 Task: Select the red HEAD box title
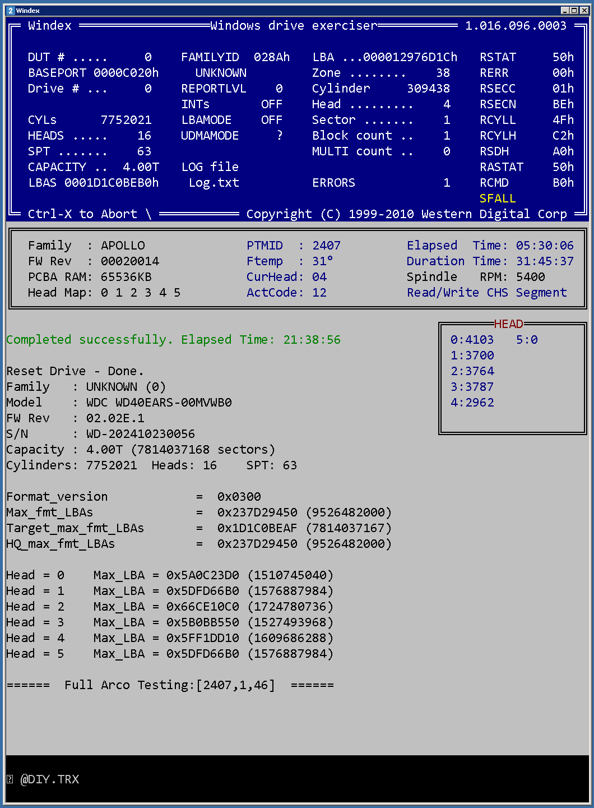coord(509,324)
